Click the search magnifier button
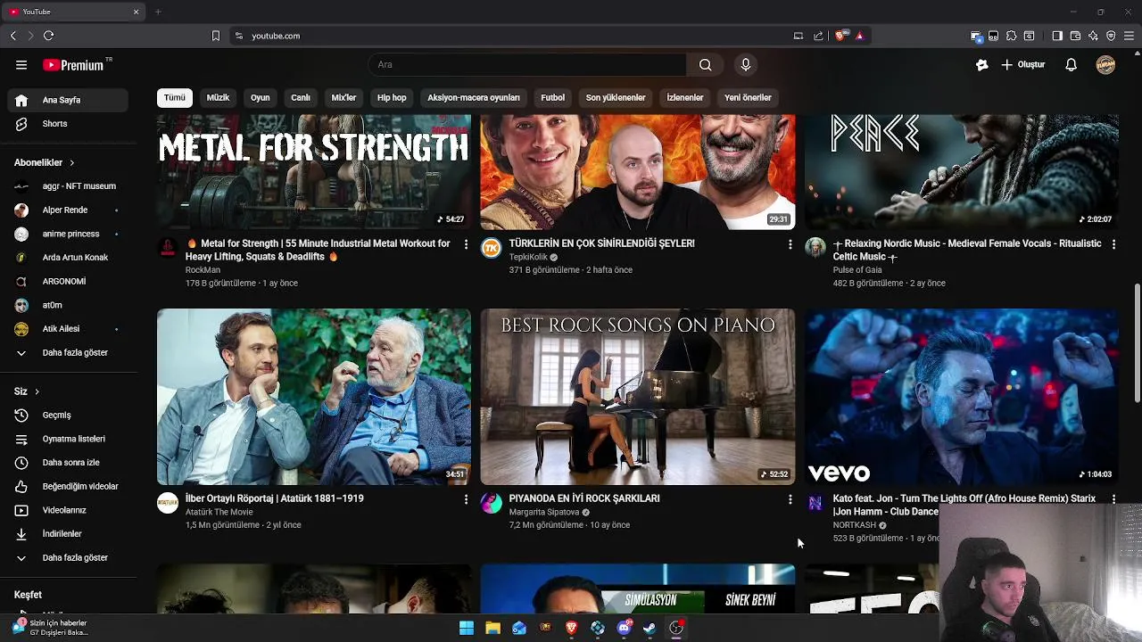Viewport: 1142px width, 642px height. [705, 64]
